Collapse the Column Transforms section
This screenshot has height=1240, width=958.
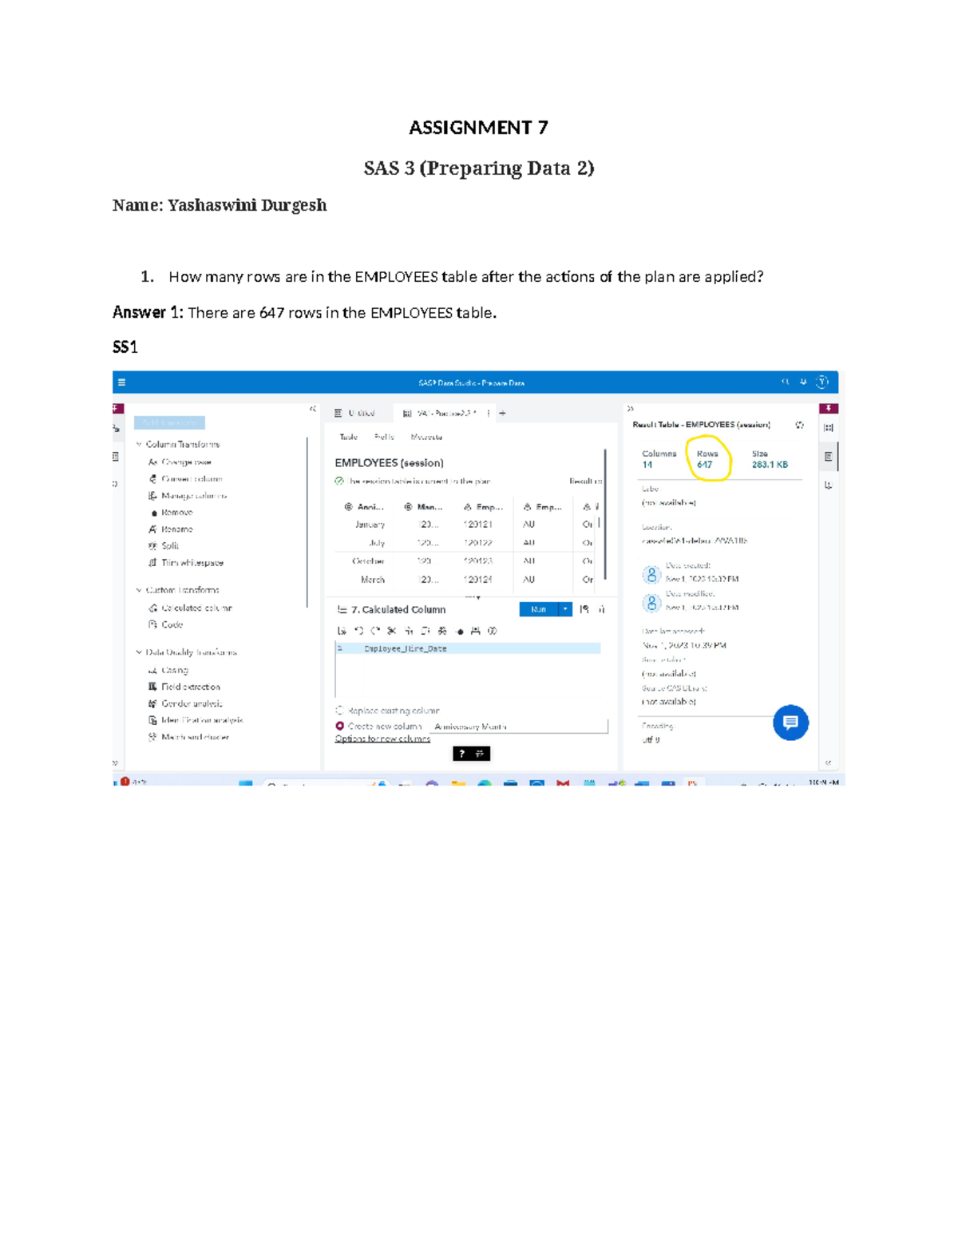click(140, 445)
